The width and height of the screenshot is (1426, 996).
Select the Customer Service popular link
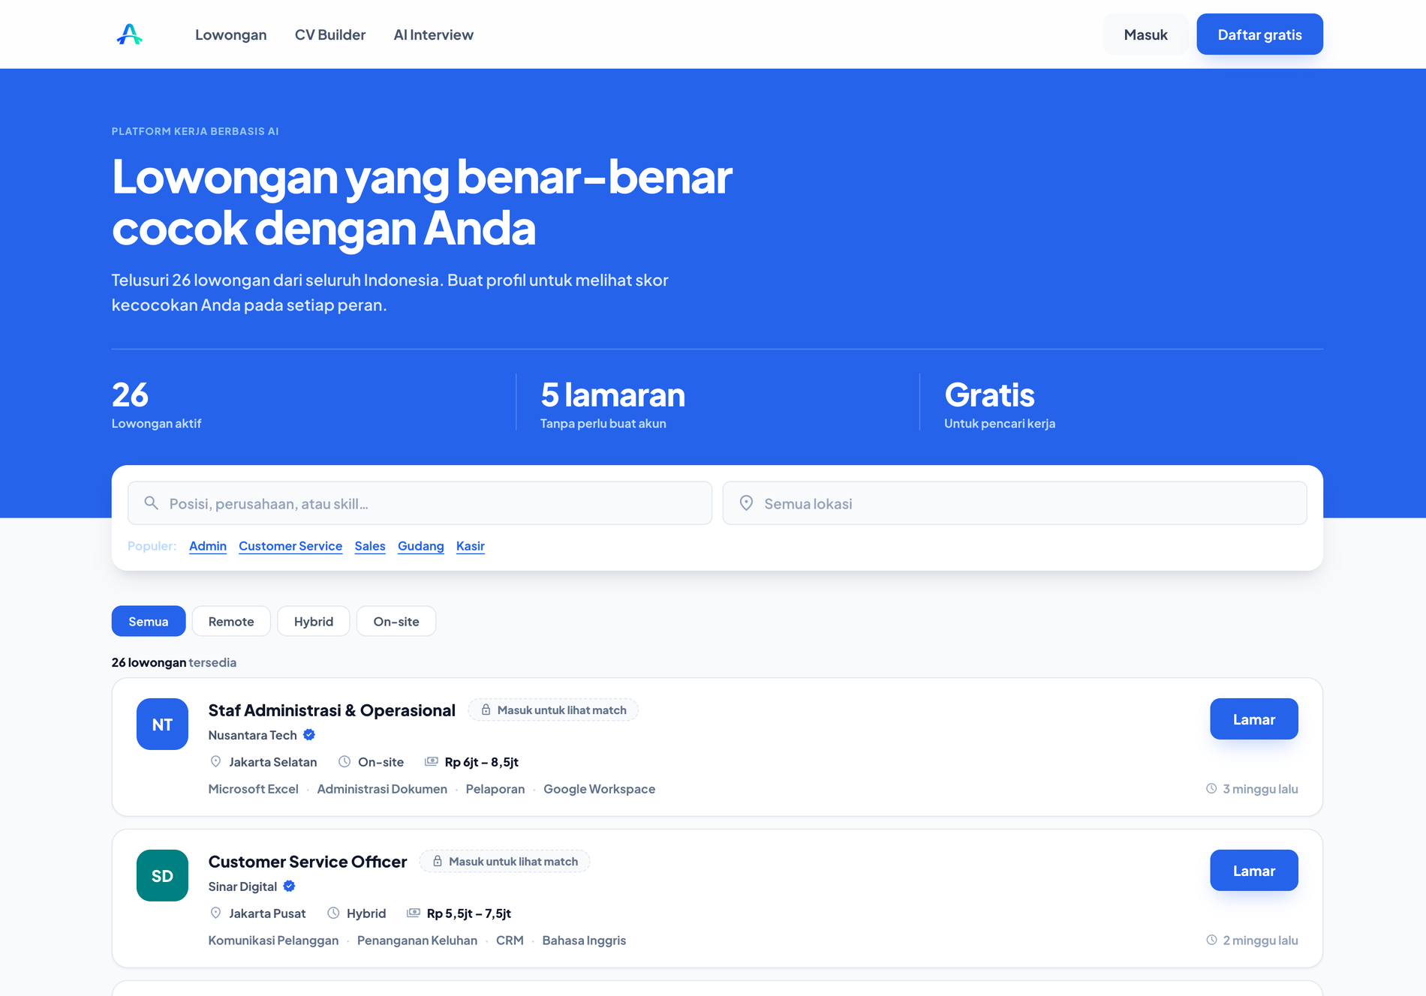(x=290, y=546)
